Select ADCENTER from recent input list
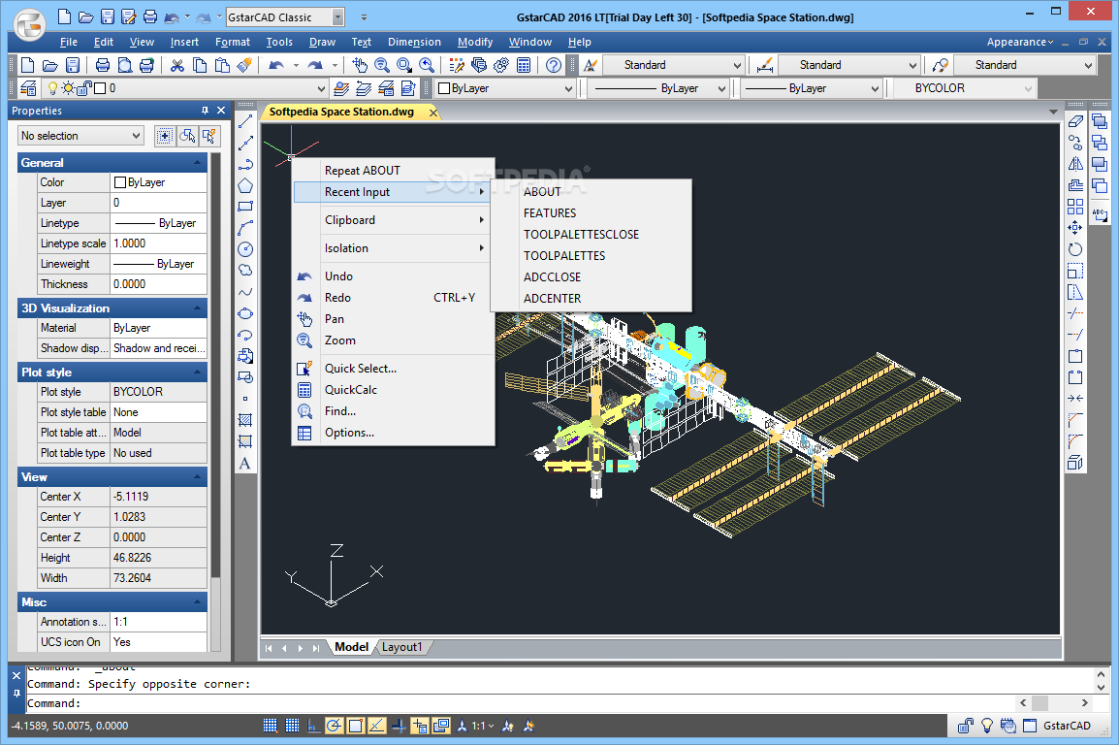The image size is (1119, 745). pyautogui.click(x=553, y=298)
